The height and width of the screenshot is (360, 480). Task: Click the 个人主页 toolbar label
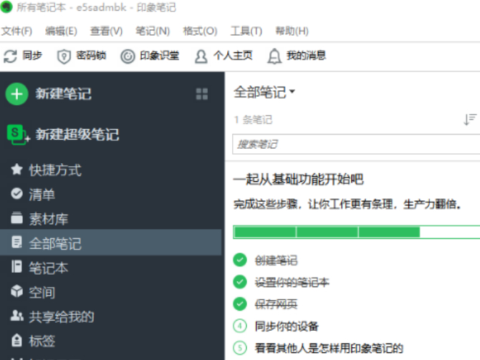pyautogui.click(x=233, y=56)
